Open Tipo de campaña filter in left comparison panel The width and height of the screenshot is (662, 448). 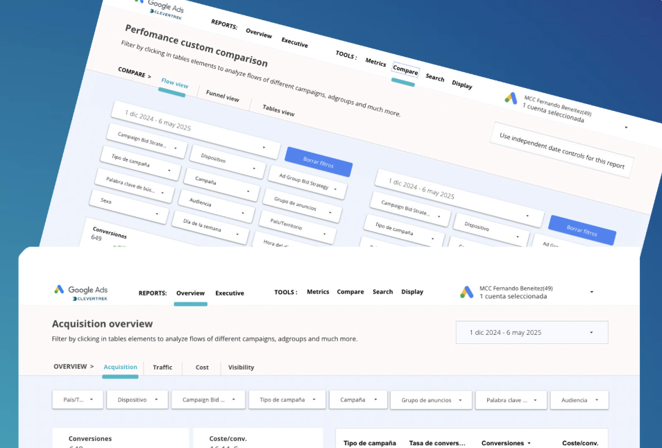click(141, 163)
